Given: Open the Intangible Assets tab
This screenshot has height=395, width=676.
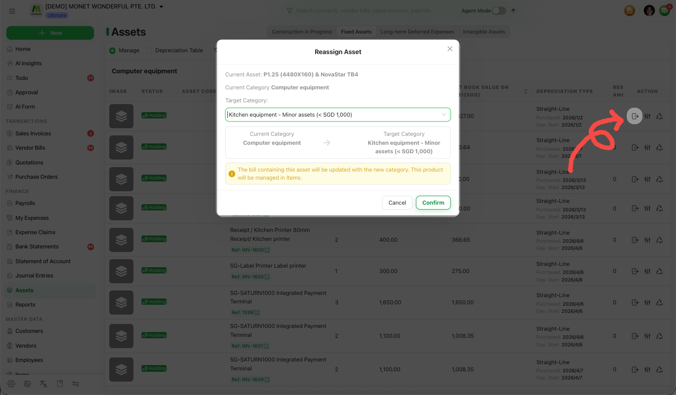Looking at the screenshot, I should tap(484, 32).
